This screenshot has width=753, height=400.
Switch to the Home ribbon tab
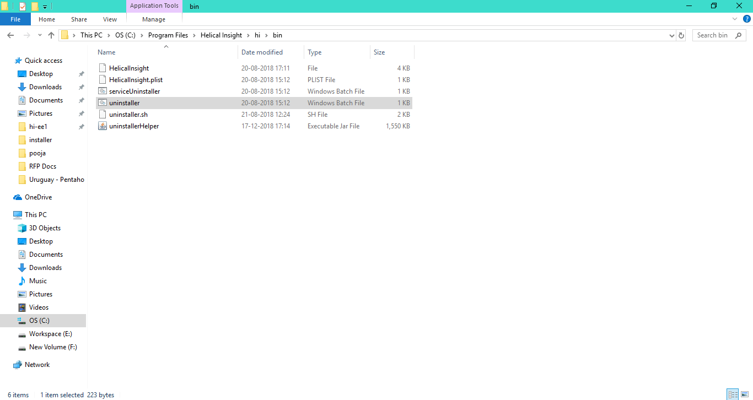tap(47, 19)
